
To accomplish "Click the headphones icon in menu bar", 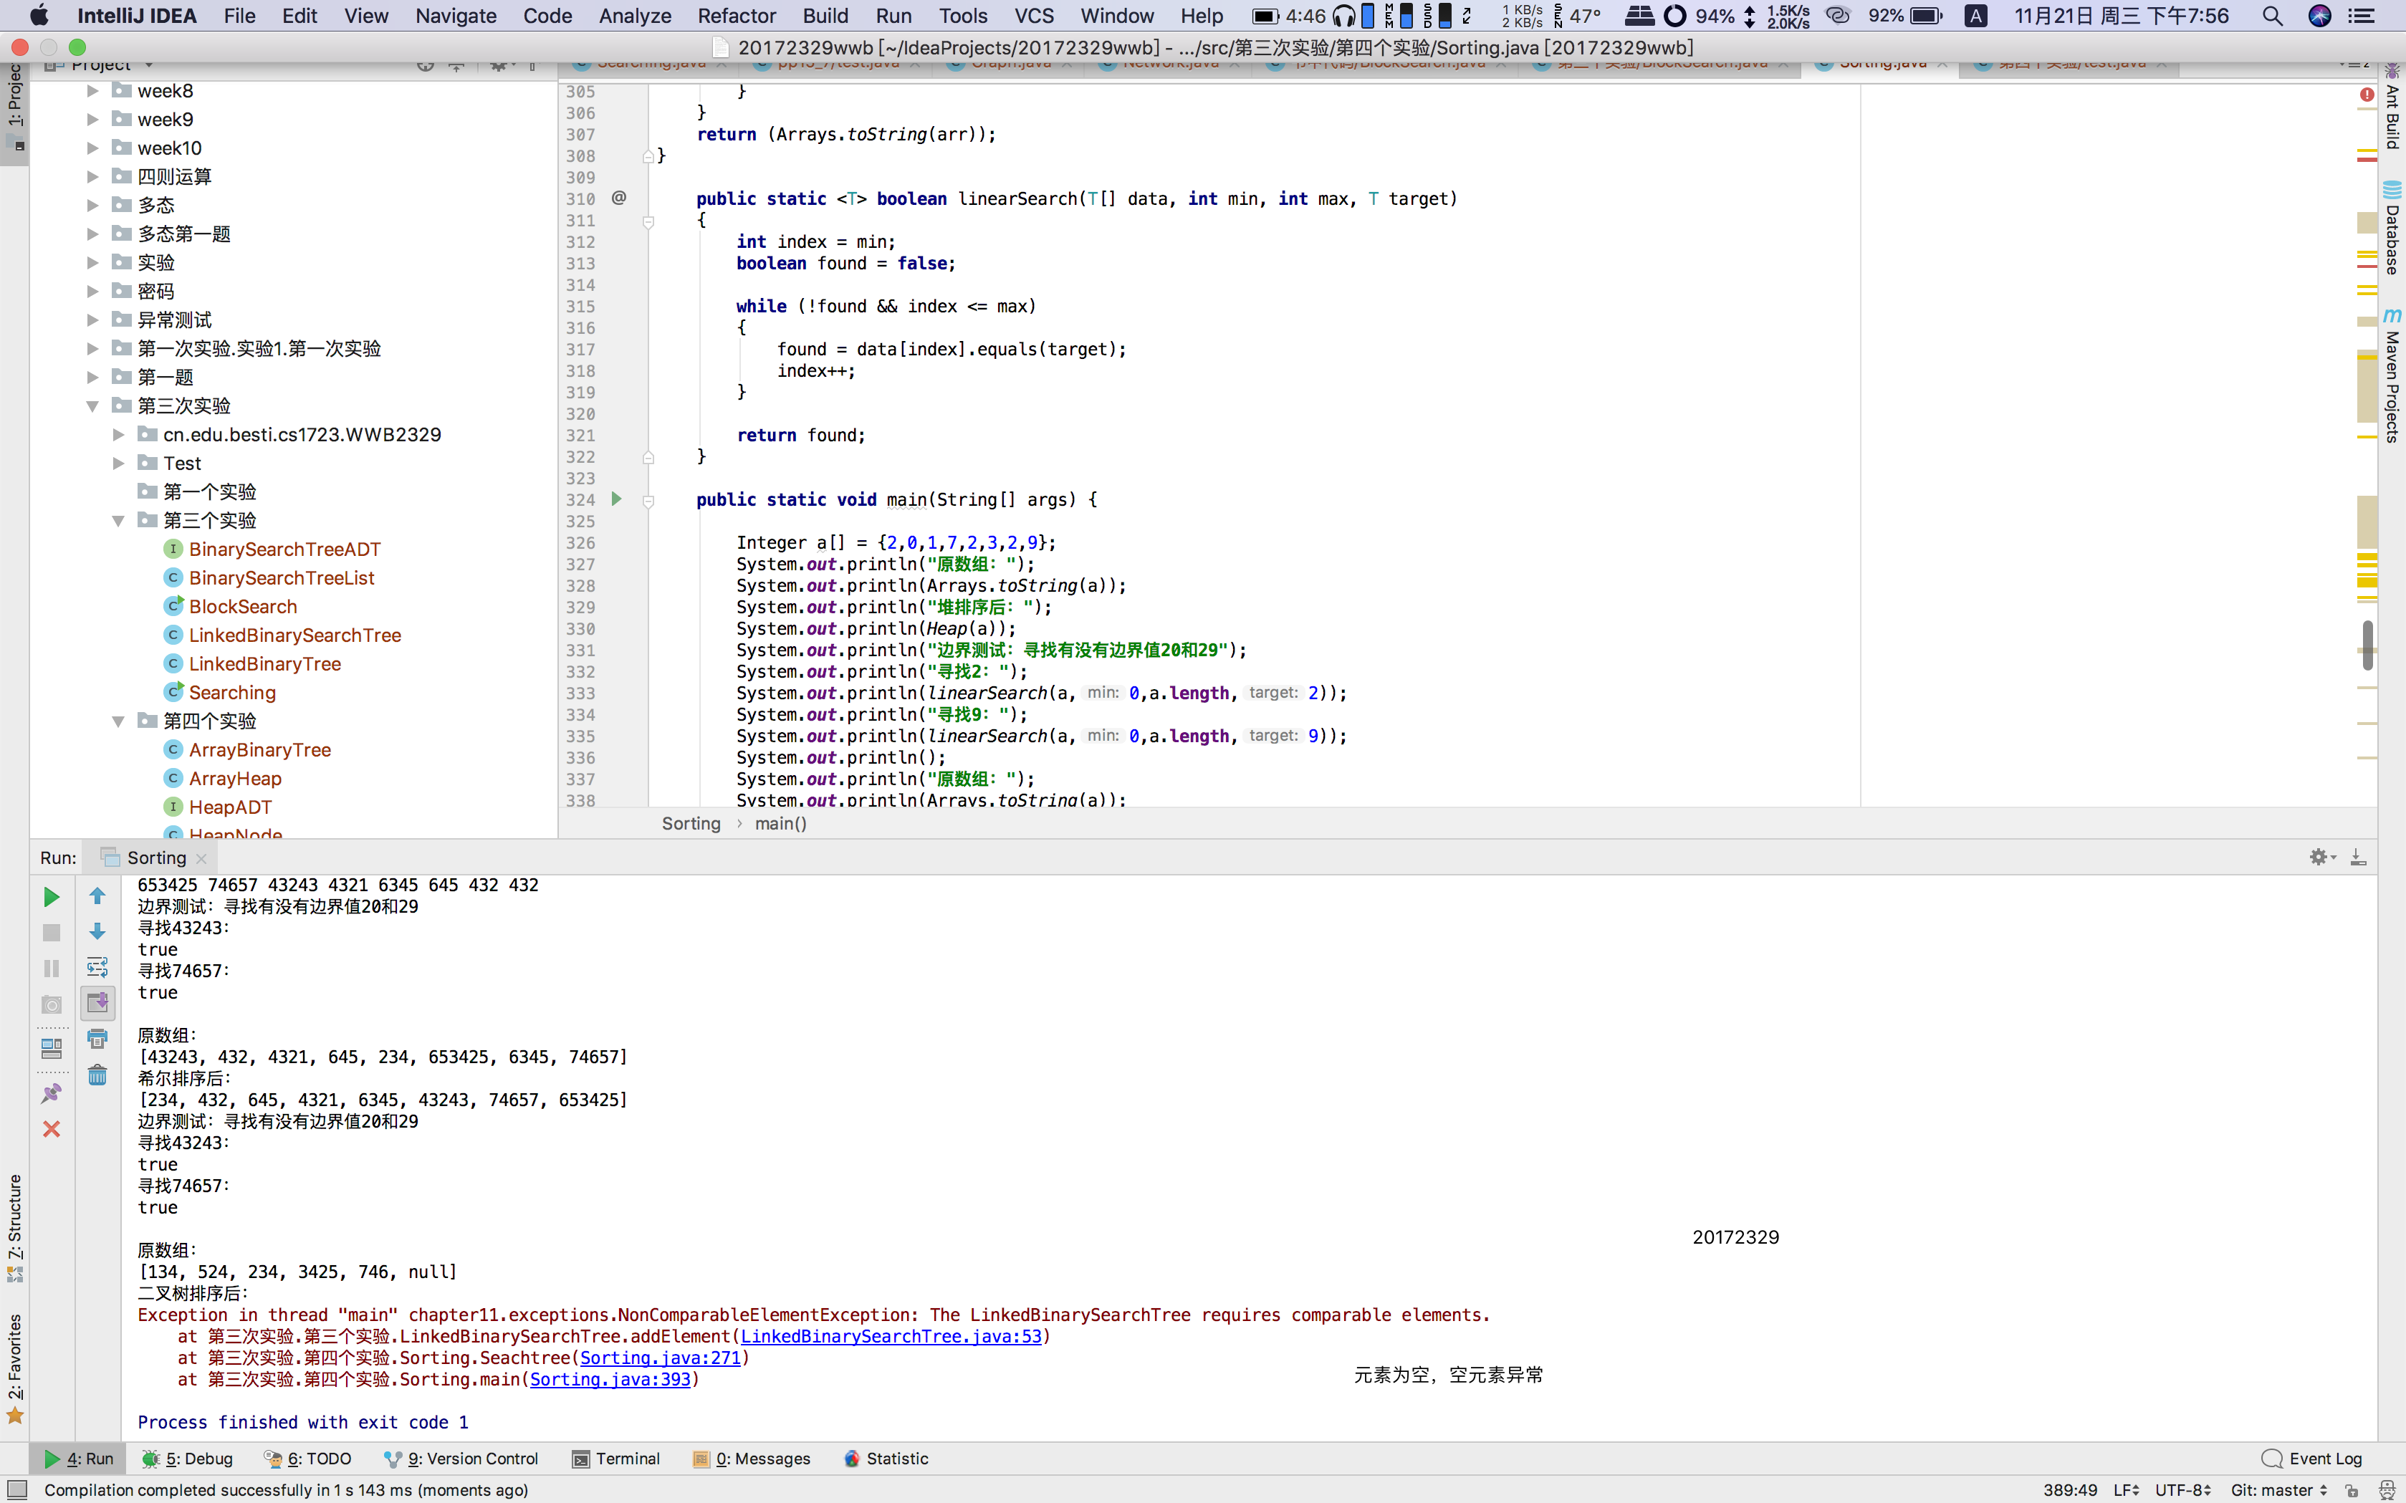I will point(1343,16).
